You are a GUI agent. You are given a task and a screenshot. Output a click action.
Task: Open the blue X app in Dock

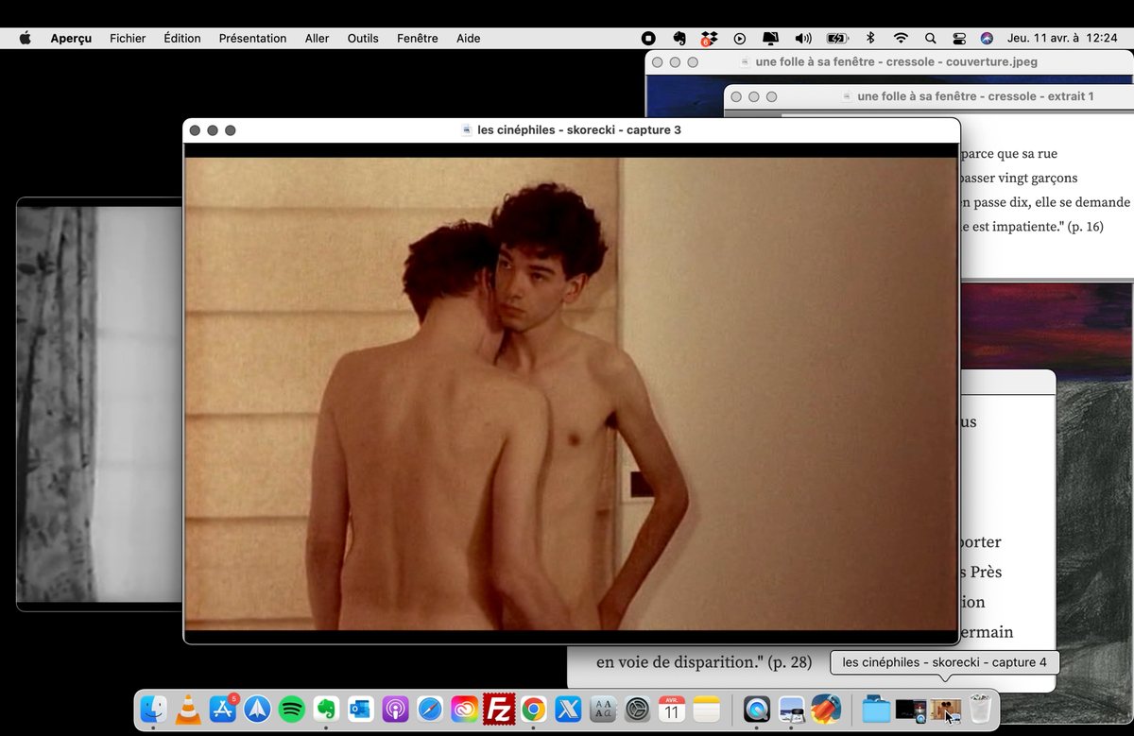coord(568,709)
